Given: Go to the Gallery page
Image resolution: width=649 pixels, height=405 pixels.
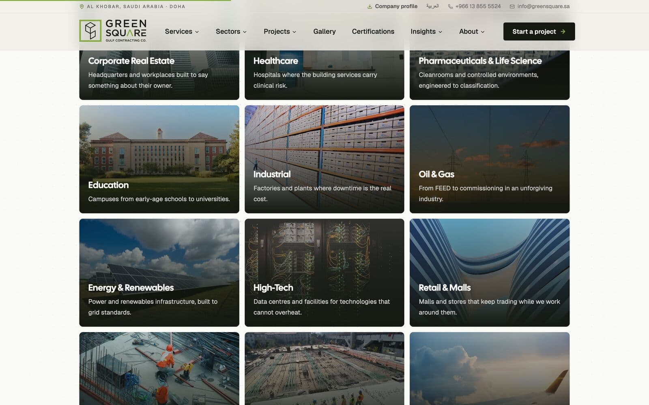Looking at the screenshot, I should 324,32.
